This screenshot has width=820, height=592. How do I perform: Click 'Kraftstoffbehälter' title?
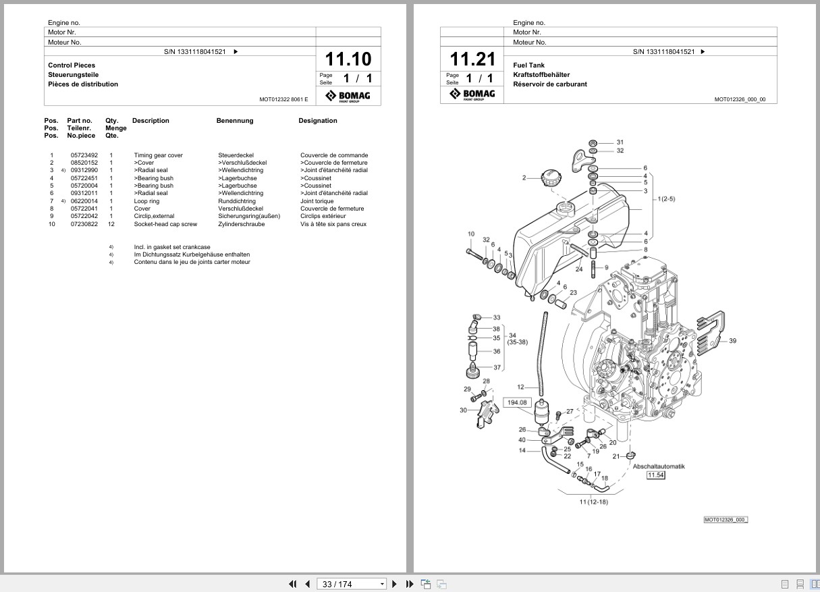click(x=541, y=75)
